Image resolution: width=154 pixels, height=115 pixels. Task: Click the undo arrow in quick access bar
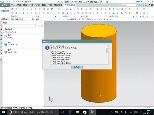(x=8, y=2)
